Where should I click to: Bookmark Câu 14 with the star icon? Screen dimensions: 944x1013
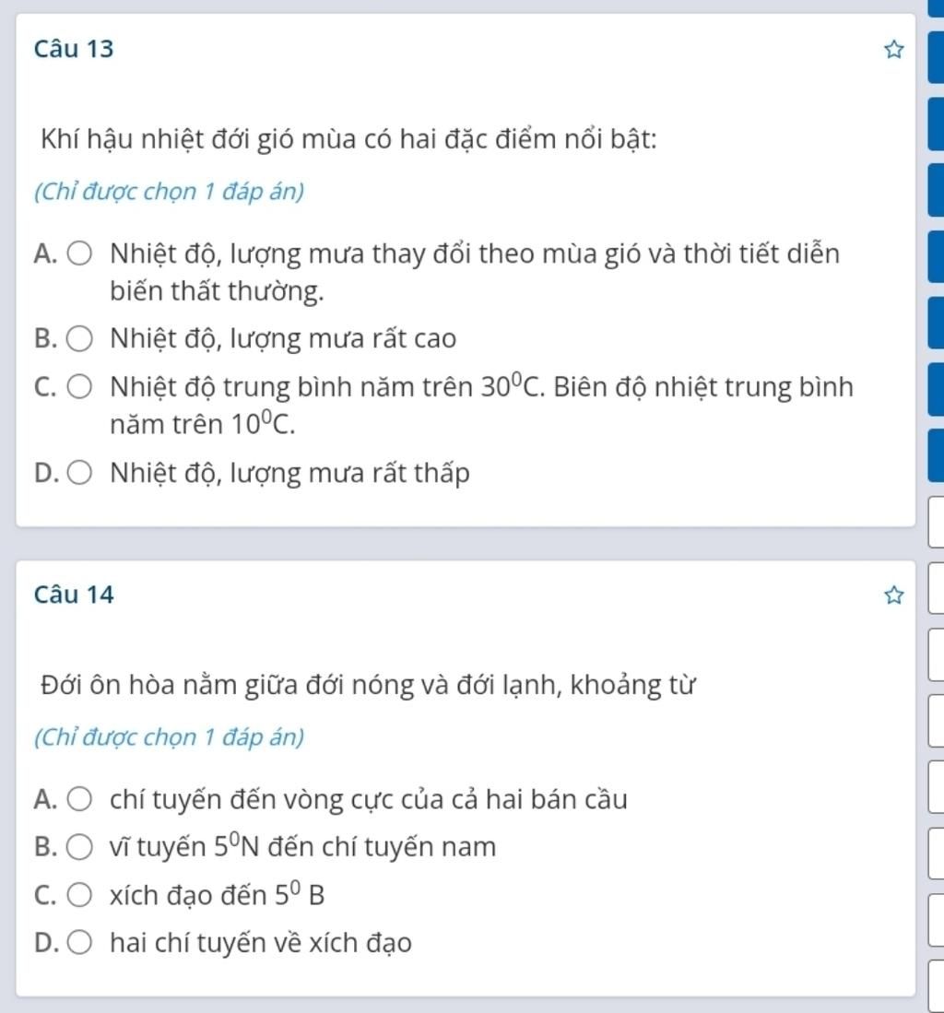coord(893,595)
